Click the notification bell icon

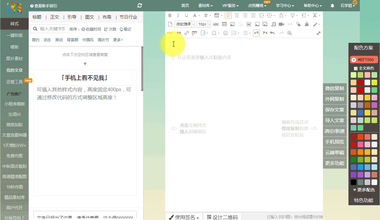click(332, 6)
